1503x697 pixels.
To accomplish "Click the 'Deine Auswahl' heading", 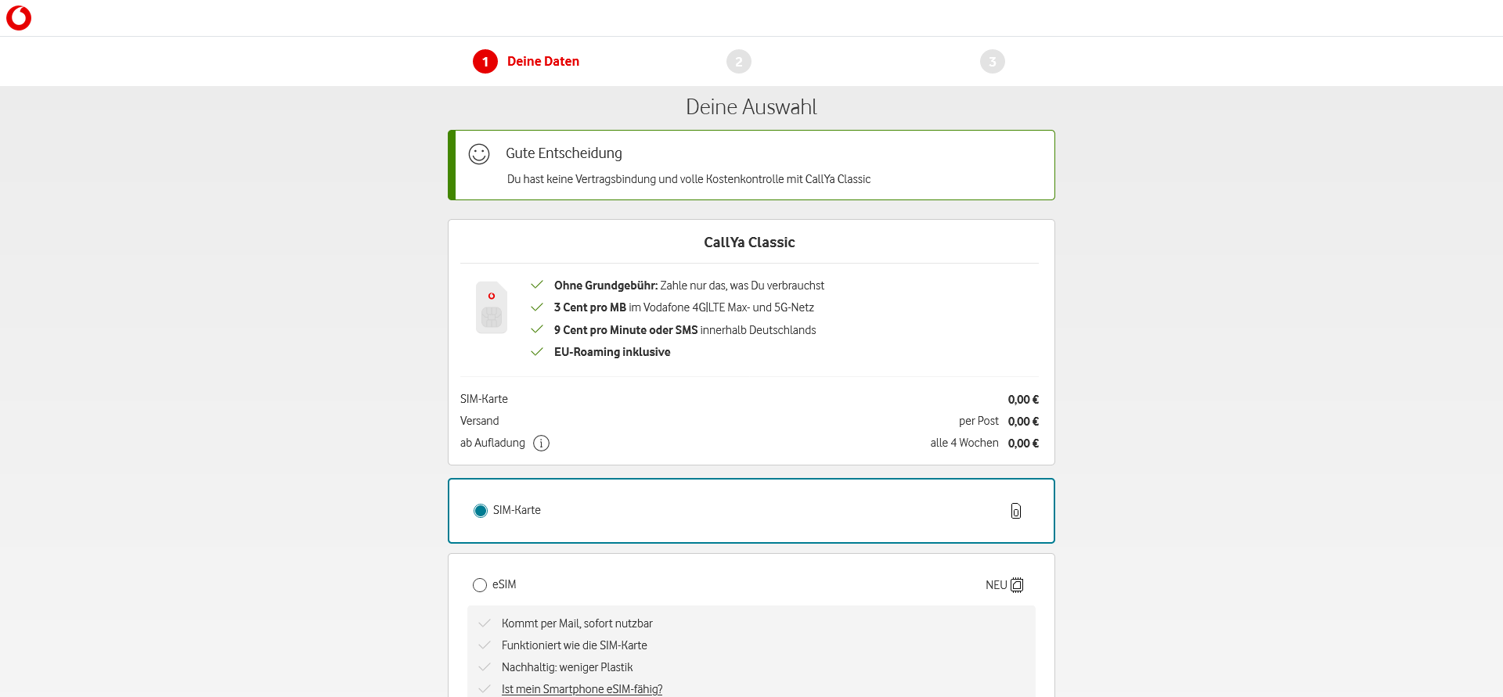I will 751,107.
